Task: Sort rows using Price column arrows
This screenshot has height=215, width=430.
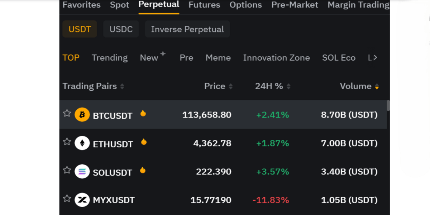Action: (x=230, y=87)
